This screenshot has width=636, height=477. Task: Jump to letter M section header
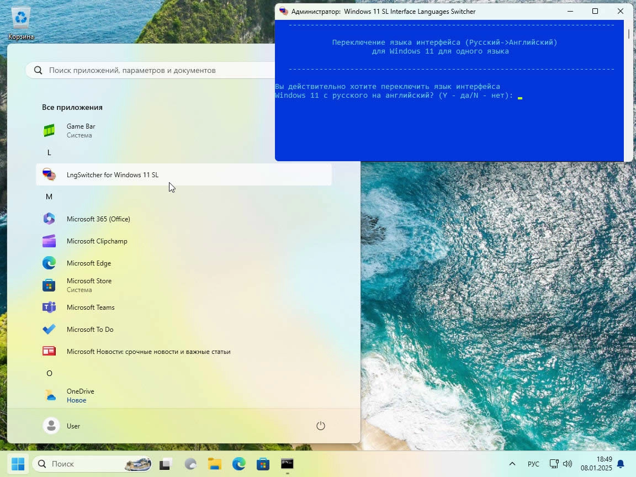(x=49, y=197)
